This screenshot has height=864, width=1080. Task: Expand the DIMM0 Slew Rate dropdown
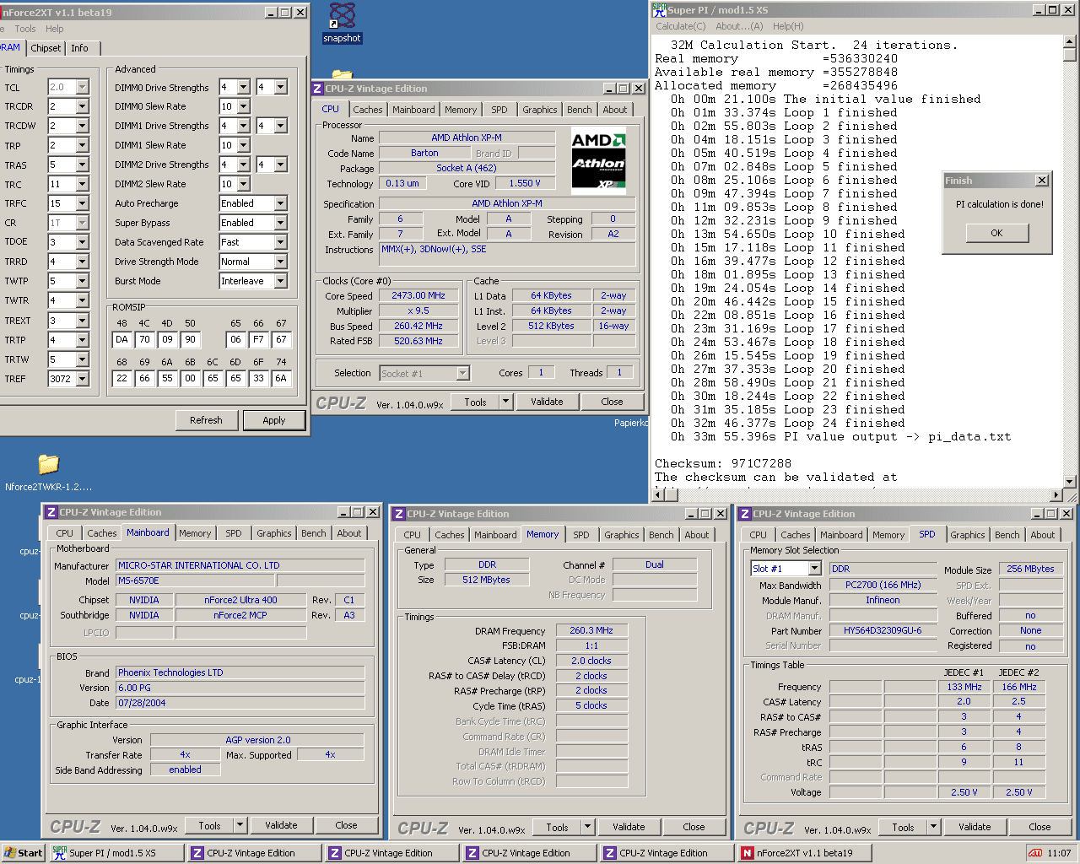[x=244, y=106]
